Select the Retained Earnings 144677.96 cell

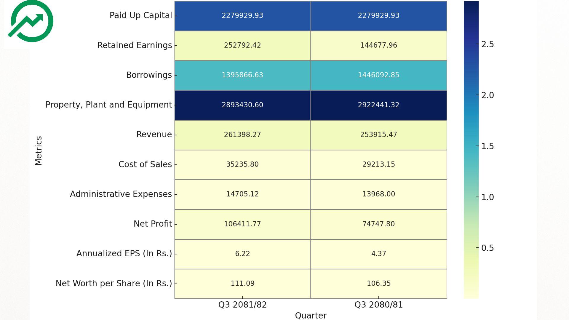click(x=378, y=45)
